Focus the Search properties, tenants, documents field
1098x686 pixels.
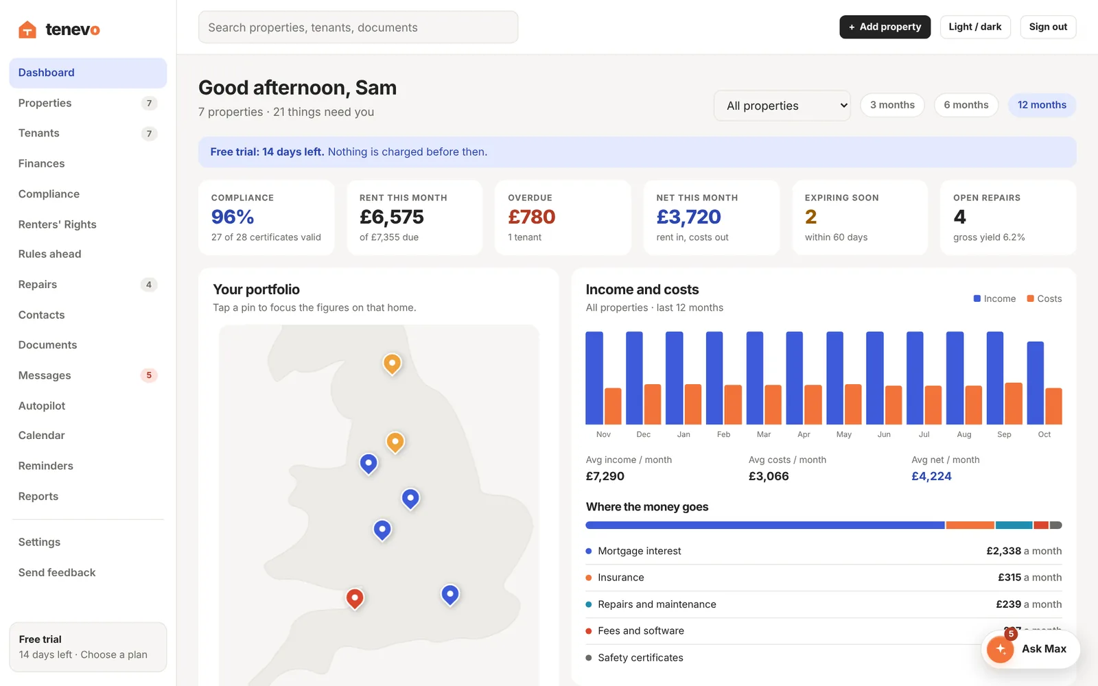(358, 27)
